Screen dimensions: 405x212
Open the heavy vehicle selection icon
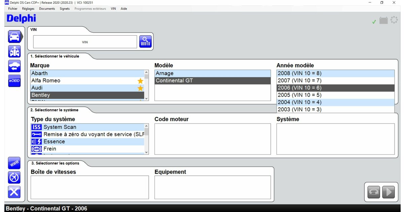tap(14, 51)
